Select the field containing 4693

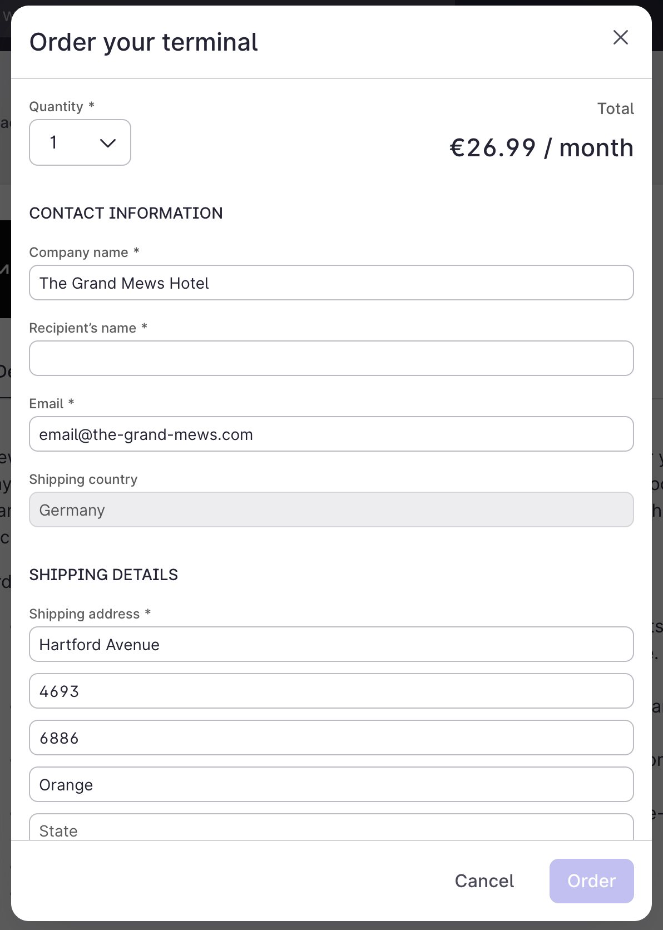(331, 691)
